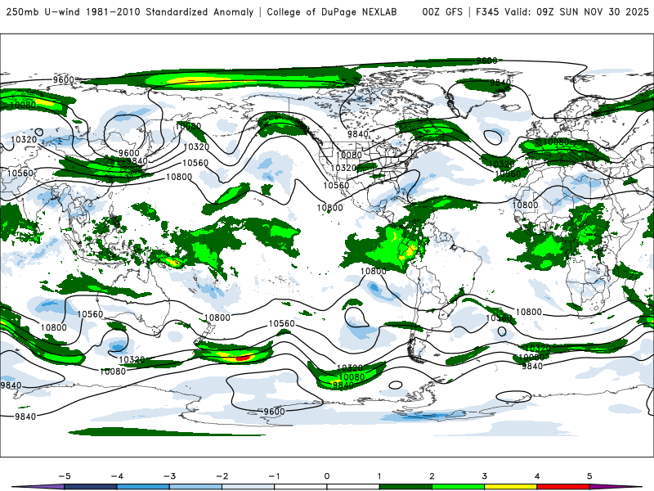Click the 9600 contour label near Antarctica
The height and width of the screenshot is (491, 654).
pyautogui.click(x=274, y=412)
